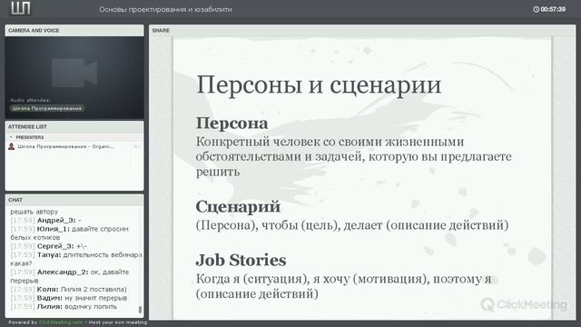Viewport: 581px width, 327px height.
Task: Click the Chat panel header
Action: (74, 200)
